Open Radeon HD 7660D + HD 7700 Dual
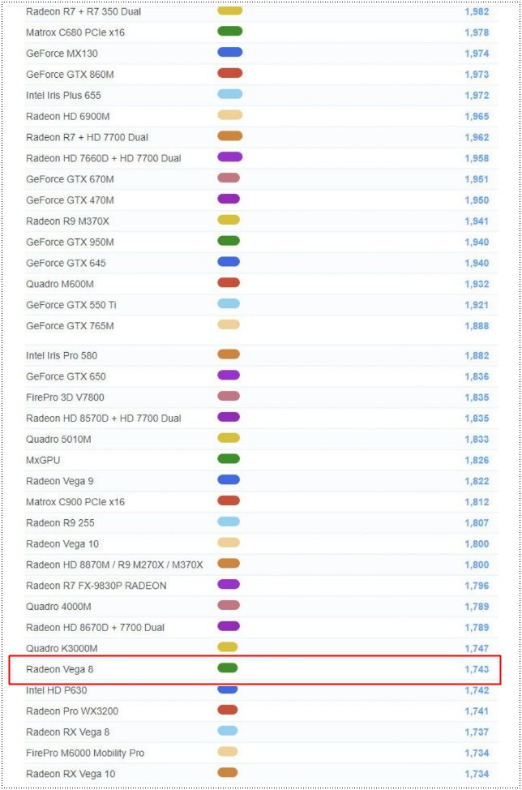Viewport: 522px width, 790px height. click(x=104, y=158)
